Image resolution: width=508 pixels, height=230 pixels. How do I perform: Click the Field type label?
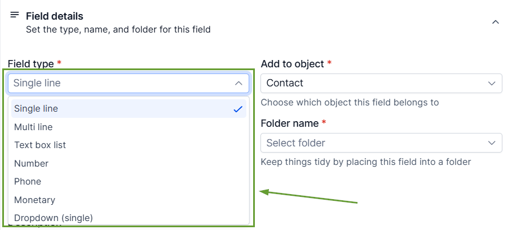tap(31, 64)
